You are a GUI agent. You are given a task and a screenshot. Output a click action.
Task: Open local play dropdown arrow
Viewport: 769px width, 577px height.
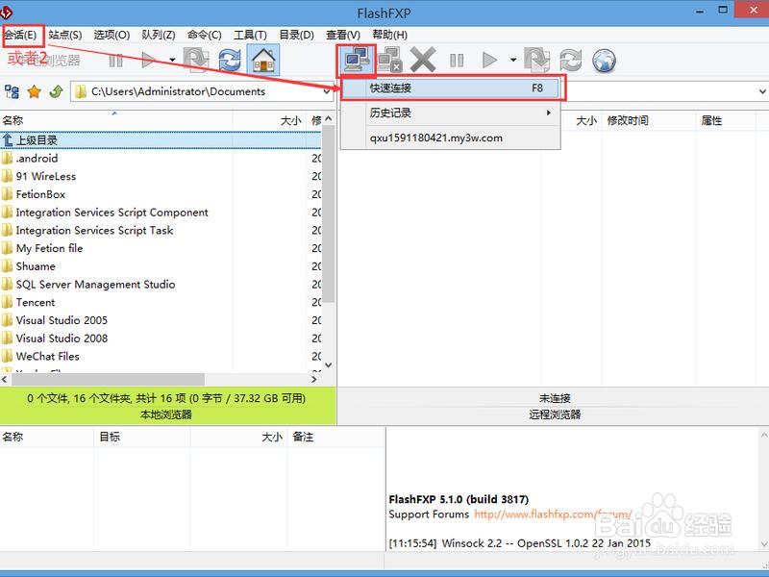click(x=172, y=61)
